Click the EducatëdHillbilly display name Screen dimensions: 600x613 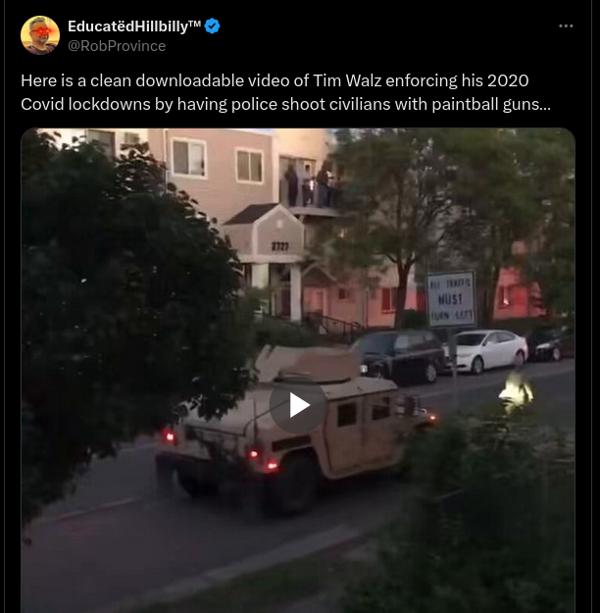pos(127,26)
